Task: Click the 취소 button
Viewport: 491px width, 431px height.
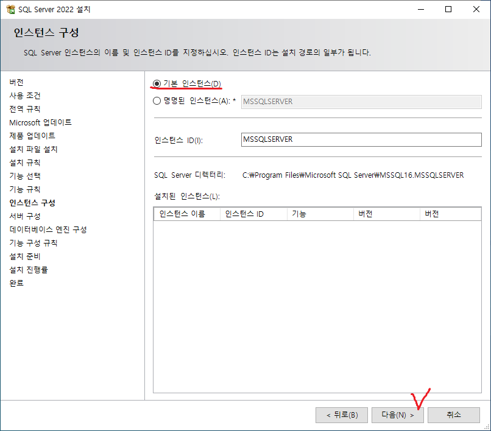Action: coord(454,415)
